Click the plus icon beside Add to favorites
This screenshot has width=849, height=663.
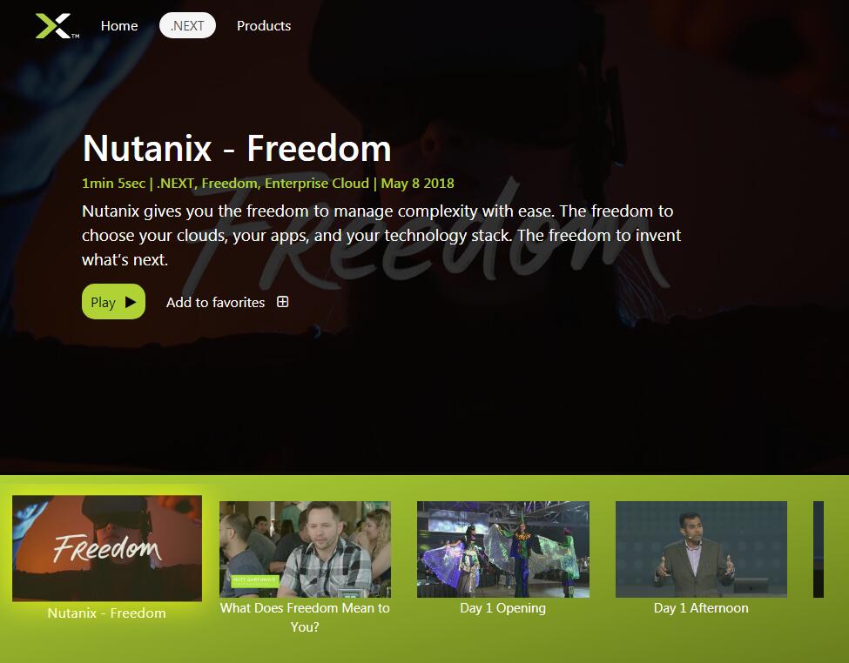tap(283, 302)
